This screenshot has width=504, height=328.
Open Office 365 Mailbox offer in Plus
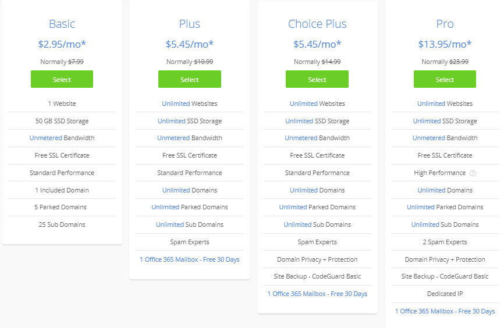point(189,259)
